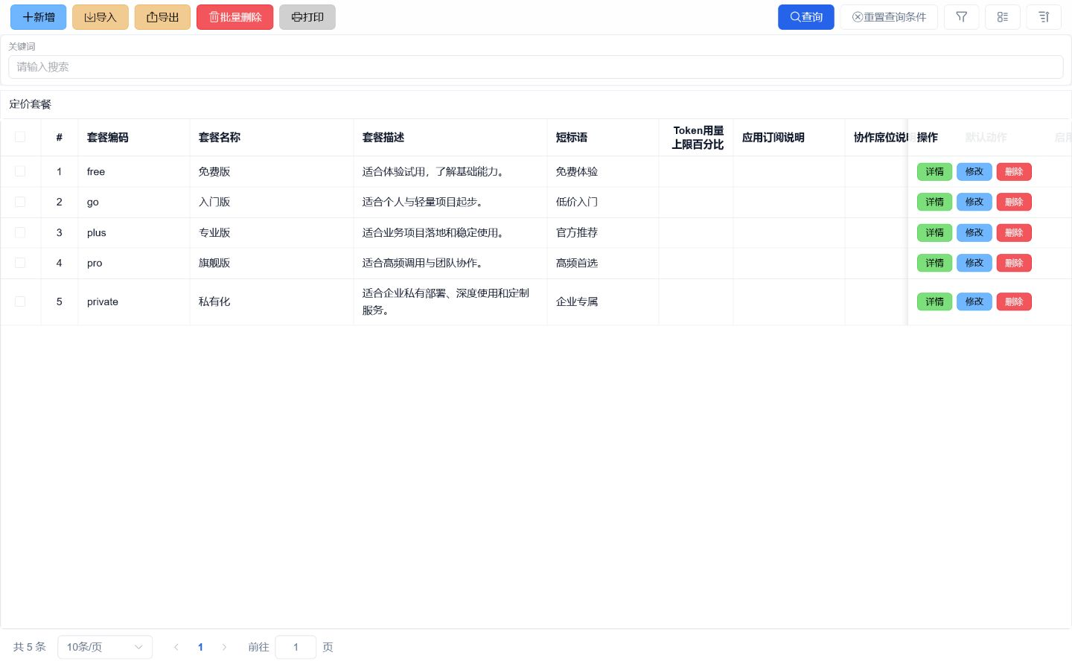Click 修改 on the go row
The image size is (1072, 670).
[974, 202]
